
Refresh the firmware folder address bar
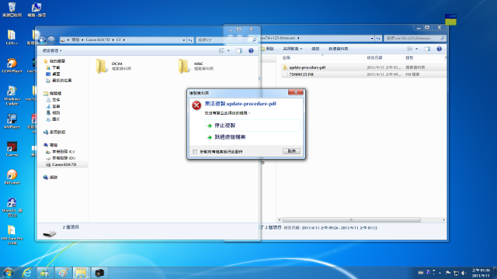(x=378, y=38)
